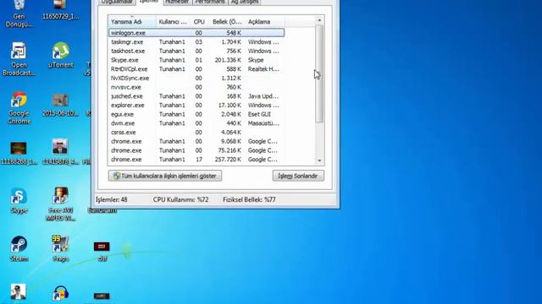This screenshot has height=304, width=542.
Task: Click the 17.100 K memory value
Action: pos(230,105)
